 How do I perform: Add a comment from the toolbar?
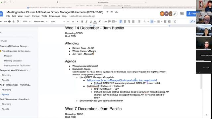click(x=109, y=21)
